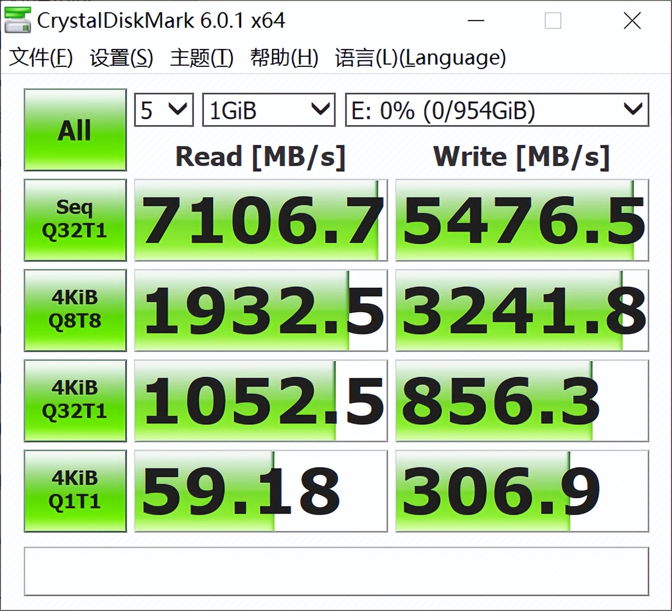Click the CrystalDiskMark app icon in title bar
The width and height of the screenshot is (672, 611).
pyautogui.click(x=18, y=21)
